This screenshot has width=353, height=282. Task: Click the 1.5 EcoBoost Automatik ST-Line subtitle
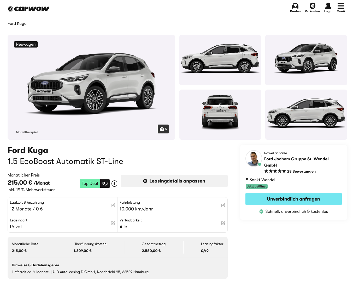[65, 161]
